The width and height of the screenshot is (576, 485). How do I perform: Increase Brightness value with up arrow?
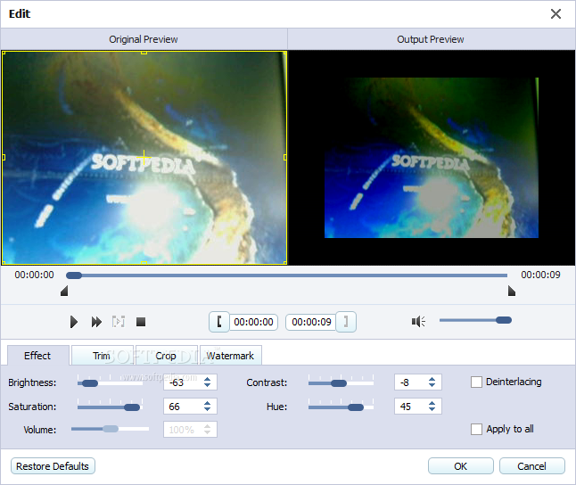208,379
